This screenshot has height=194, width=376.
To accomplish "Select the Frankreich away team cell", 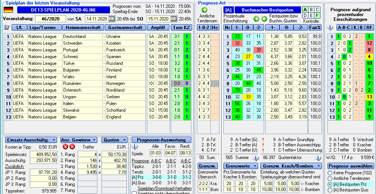I will click(x=125, y=50).
